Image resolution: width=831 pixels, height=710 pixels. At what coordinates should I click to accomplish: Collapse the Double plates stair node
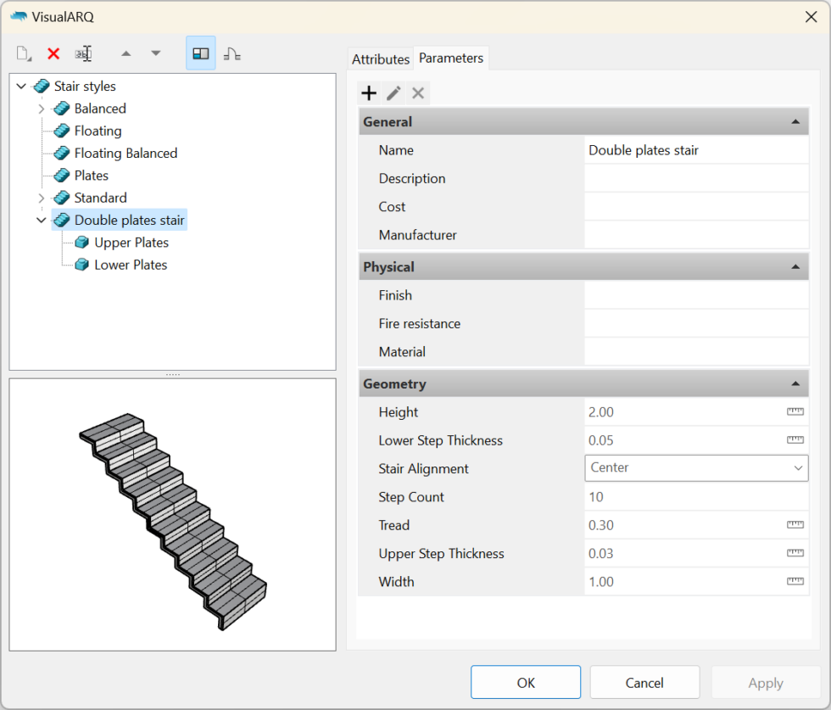click(x=41, y=221)
